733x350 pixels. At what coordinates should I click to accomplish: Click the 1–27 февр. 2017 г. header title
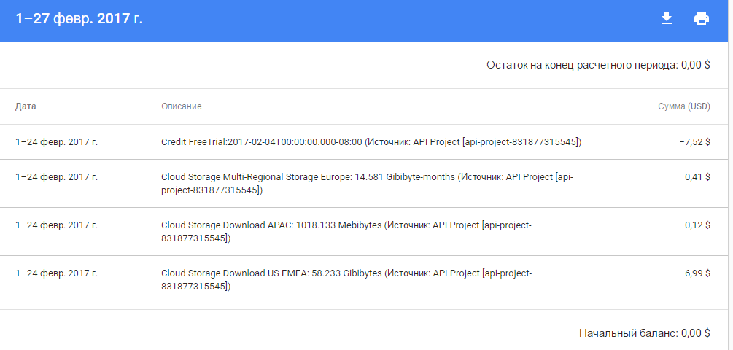pos(79,19)
